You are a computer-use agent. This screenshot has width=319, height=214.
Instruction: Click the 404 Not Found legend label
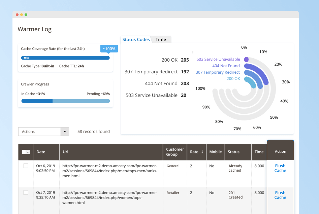pos(226,66)
